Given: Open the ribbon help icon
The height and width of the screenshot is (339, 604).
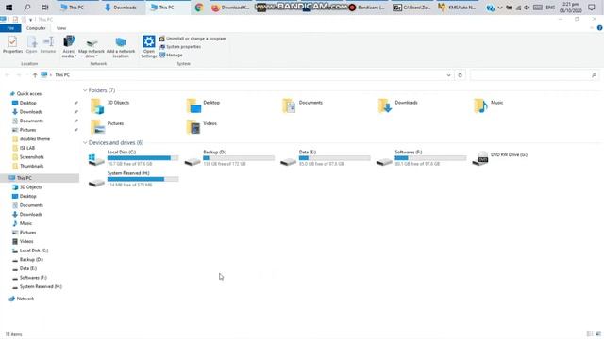Looking at the screenshot, I should (599, 28).
